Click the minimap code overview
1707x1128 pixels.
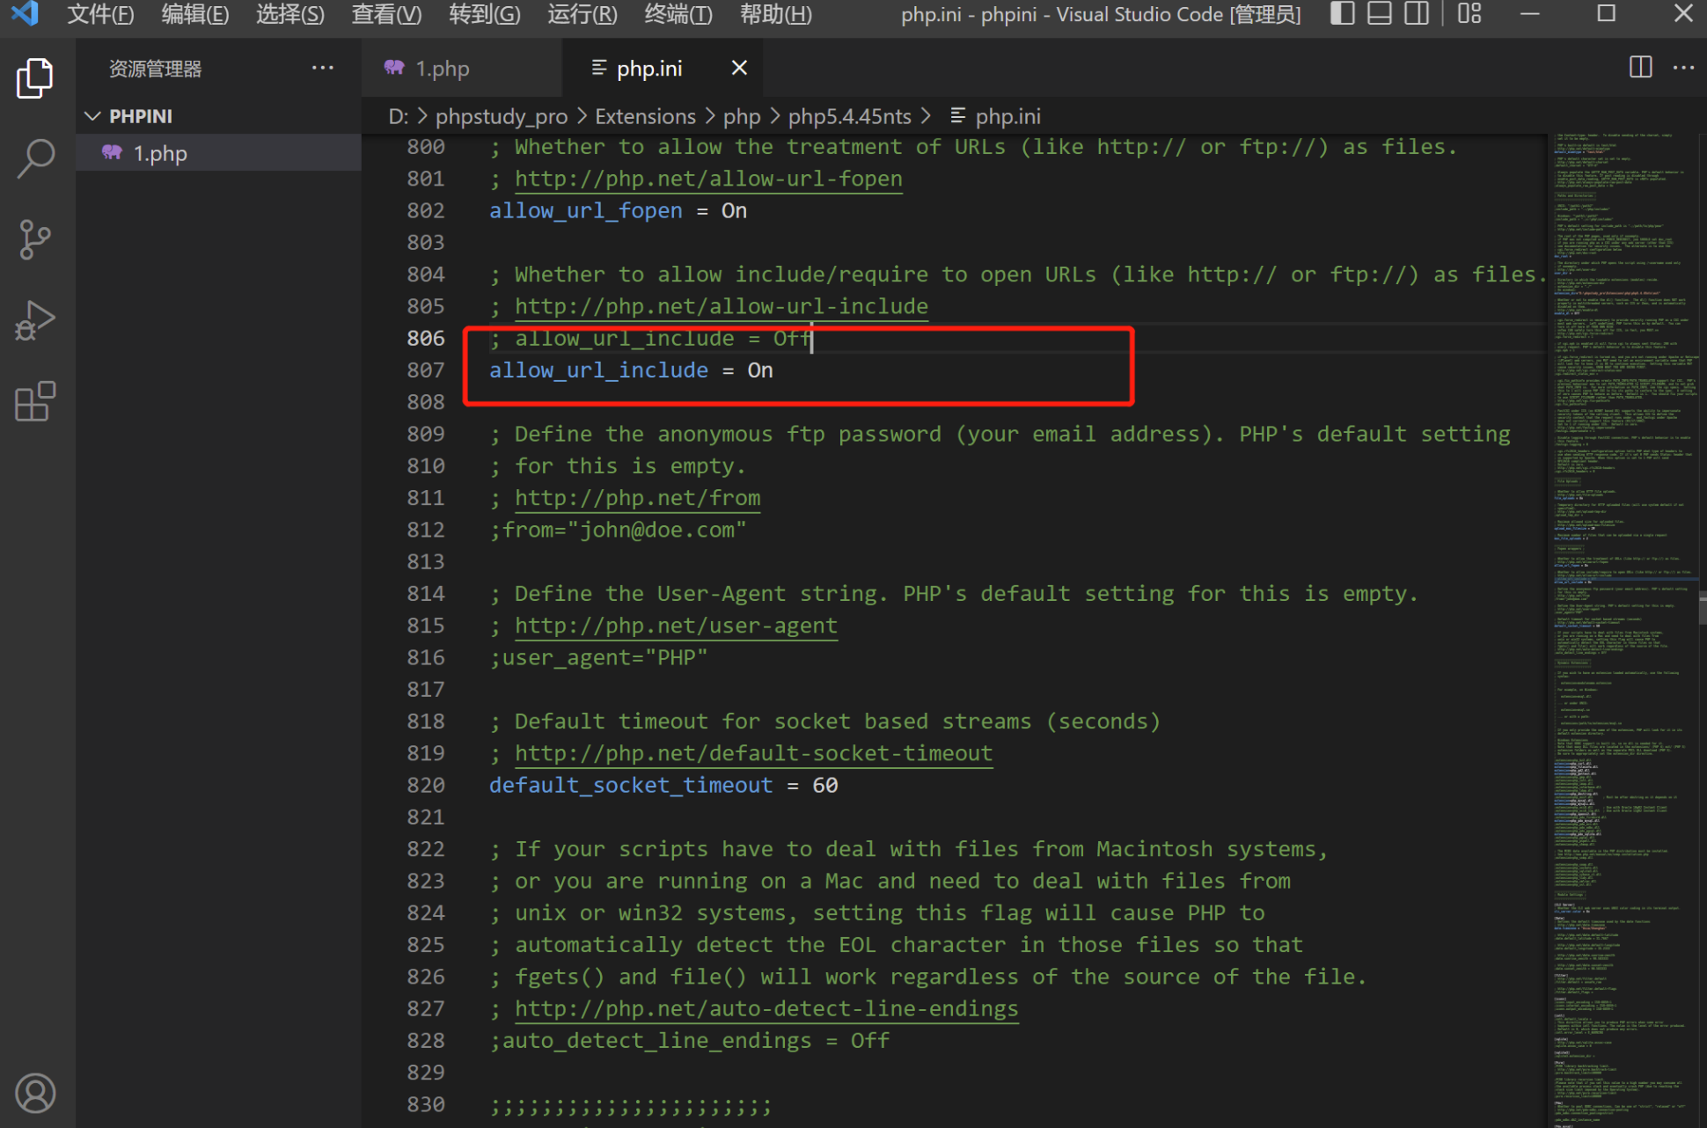click(1623, 630)
